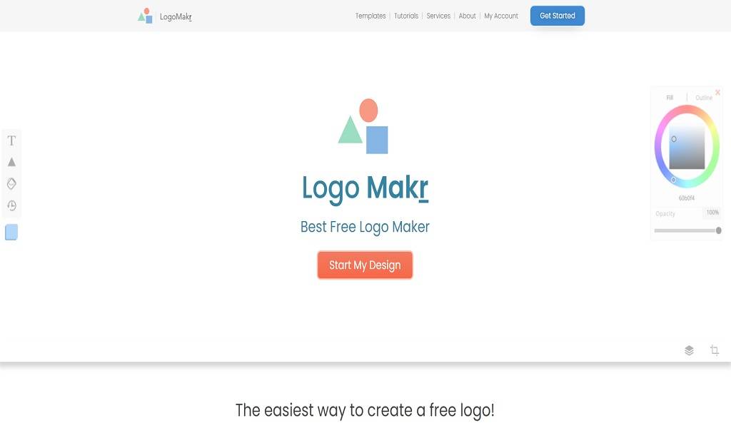Click the LogoMakr logo in the header
The height and width of the screenshot is (428, 731).
165,16
